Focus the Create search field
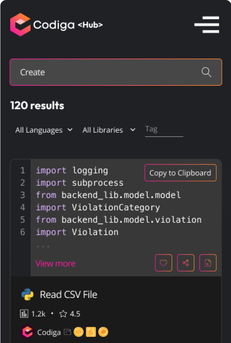The image size is (231, 343). pos(116,72)
